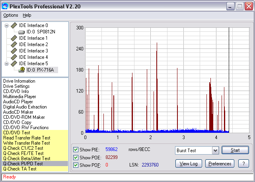
Task: Click the POE value 82299
Action: click(111, 157)
